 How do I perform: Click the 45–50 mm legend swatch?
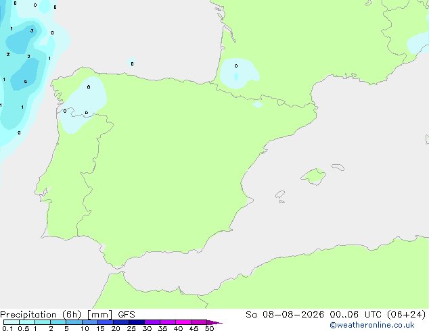pos(199,322)
